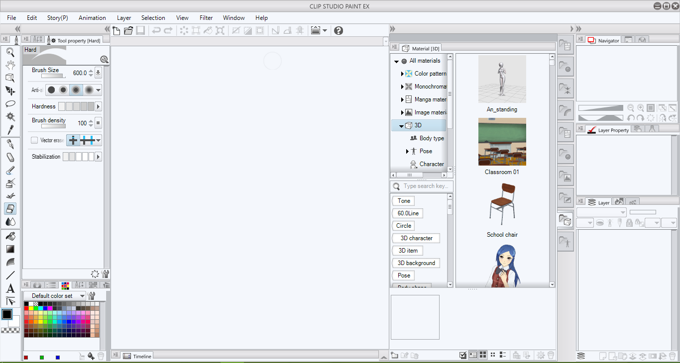
Task: Select the Fill bucket tool
Action: [10, 236]
